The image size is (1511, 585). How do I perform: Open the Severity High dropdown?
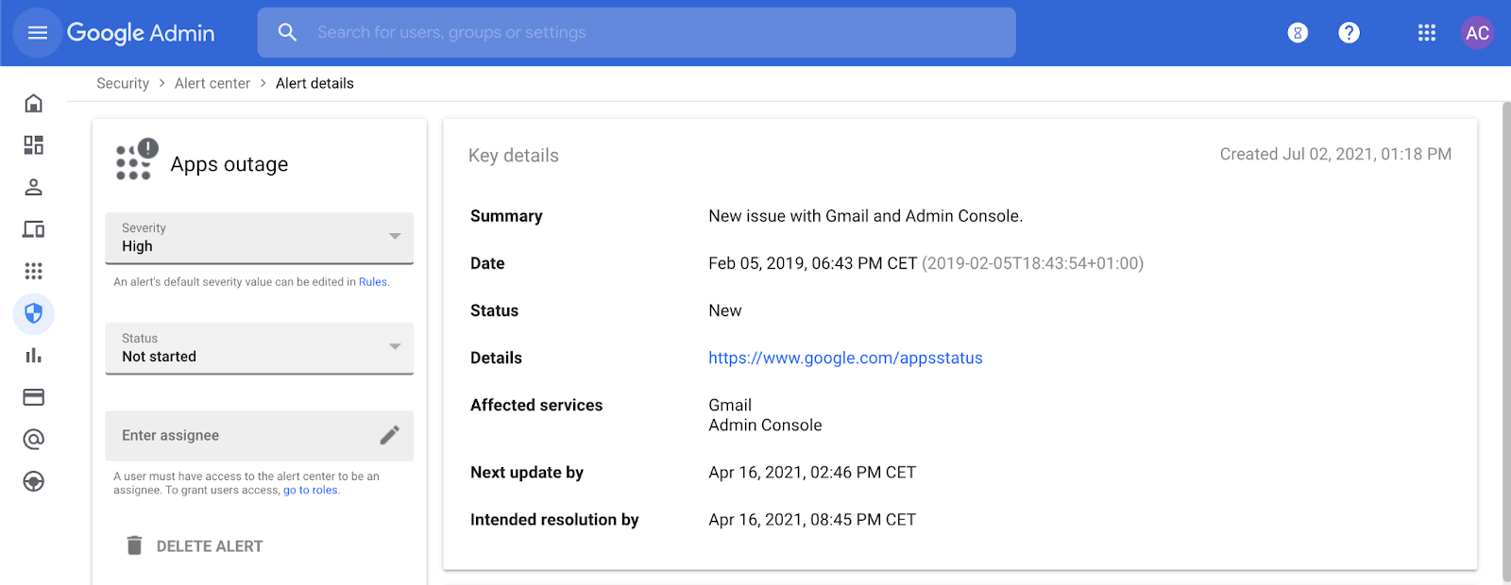260,238
